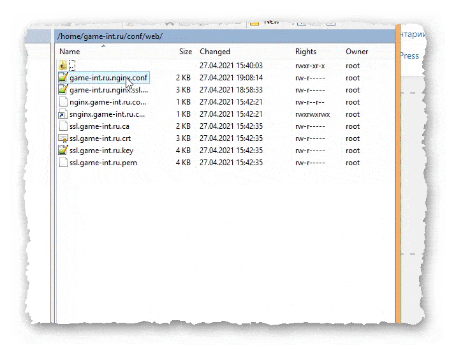The height and width of the screenshot is (347, 449).
Task: Click changed time 27.04.2021 18:58:33
Action: 231,90
